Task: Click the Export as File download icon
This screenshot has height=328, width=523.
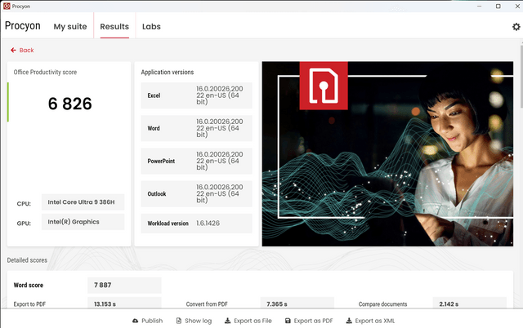Action: (227, 321)
